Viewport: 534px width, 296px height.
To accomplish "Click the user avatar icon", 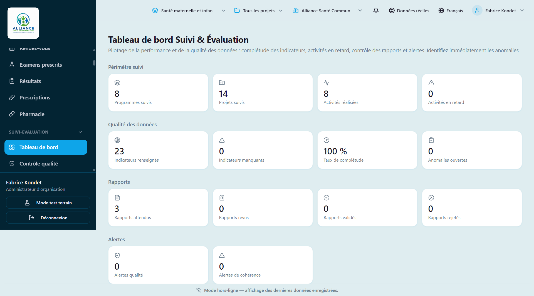I will point(477,11).
